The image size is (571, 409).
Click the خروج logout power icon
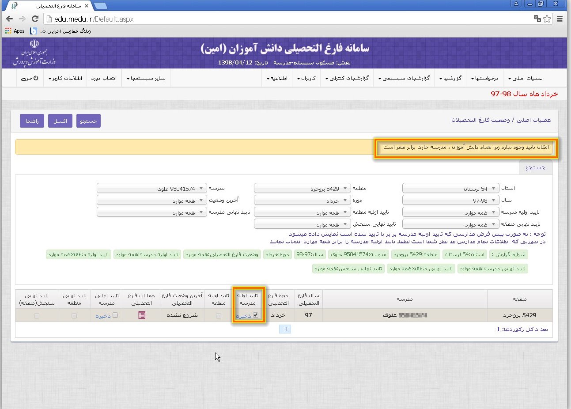coord(30,78)
